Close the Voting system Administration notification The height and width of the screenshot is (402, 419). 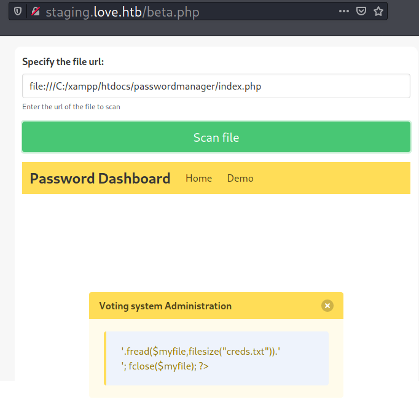tap(327, 306)
